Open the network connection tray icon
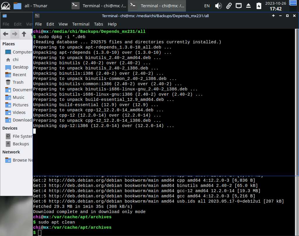Image resolution: width=299 pixels, height=236 pixels. (x=239, y=6)
